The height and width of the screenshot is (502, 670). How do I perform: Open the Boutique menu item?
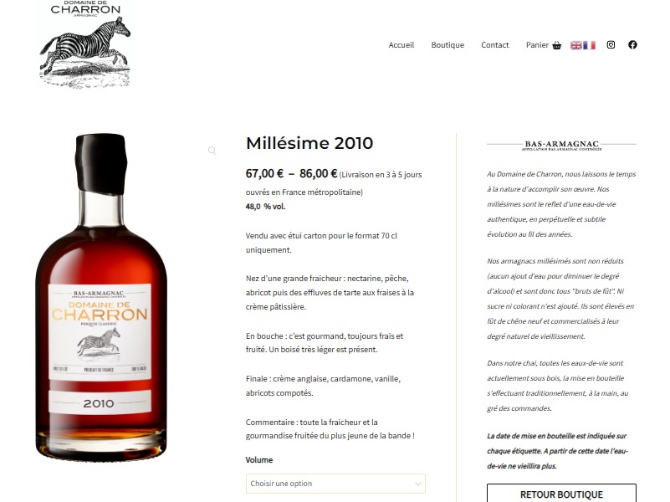[x=448, y=45]
